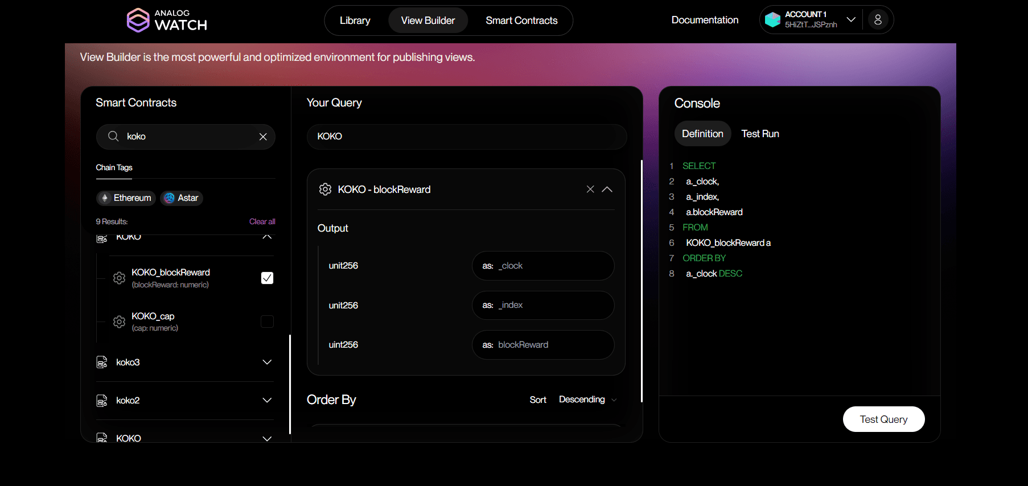Click the KOKO query name field
The image size is (1028, 486).
pos(467,137)
